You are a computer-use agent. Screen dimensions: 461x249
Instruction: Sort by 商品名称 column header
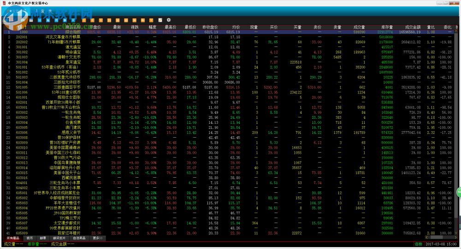point(73,27)
